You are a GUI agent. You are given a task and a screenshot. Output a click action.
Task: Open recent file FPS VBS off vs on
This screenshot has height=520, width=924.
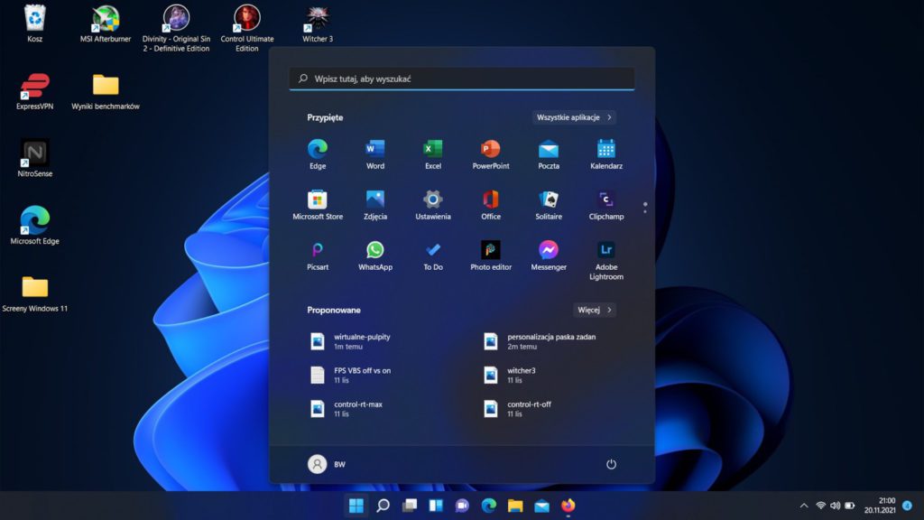361,375
